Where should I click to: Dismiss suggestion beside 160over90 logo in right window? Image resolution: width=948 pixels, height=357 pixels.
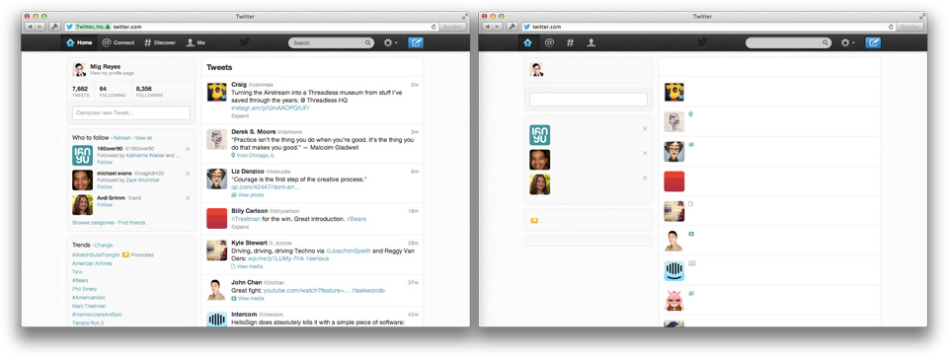(645, 128)
